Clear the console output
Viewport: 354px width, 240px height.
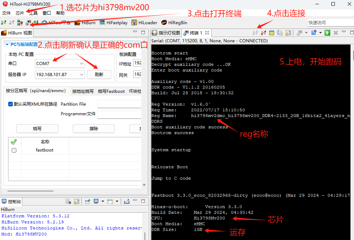point(68,201)
